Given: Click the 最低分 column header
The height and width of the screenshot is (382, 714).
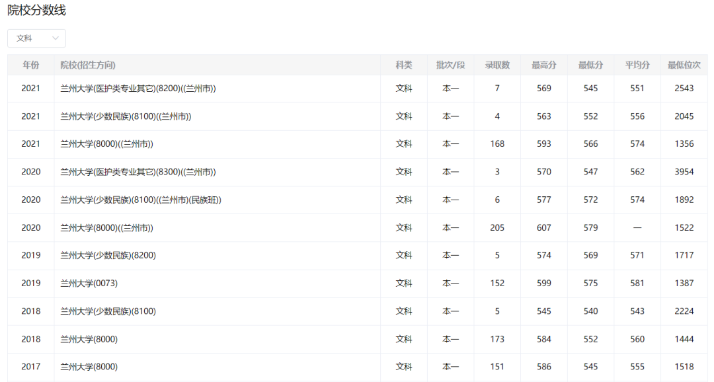Looking at the screenshot, I should pos(590,65).
